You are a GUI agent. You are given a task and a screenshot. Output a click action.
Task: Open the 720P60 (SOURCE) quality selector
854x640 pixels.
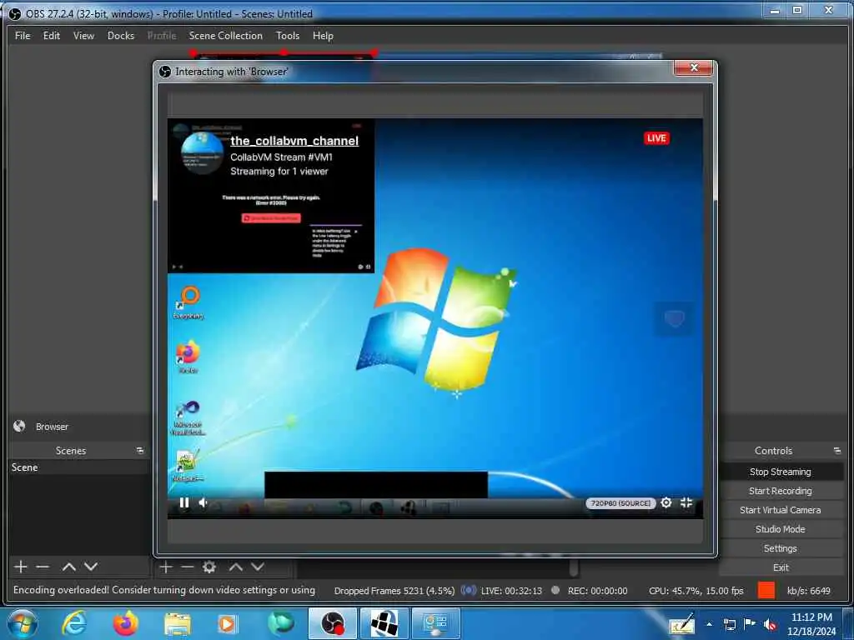tap(620, 503)
